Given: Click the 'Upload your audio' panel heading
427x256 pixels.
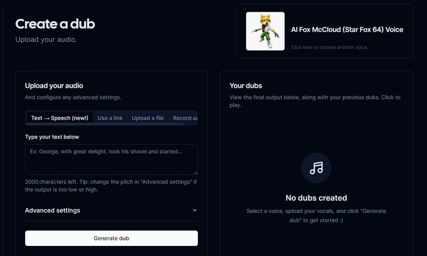Looking at the screenshot, I should pos(54,86).
